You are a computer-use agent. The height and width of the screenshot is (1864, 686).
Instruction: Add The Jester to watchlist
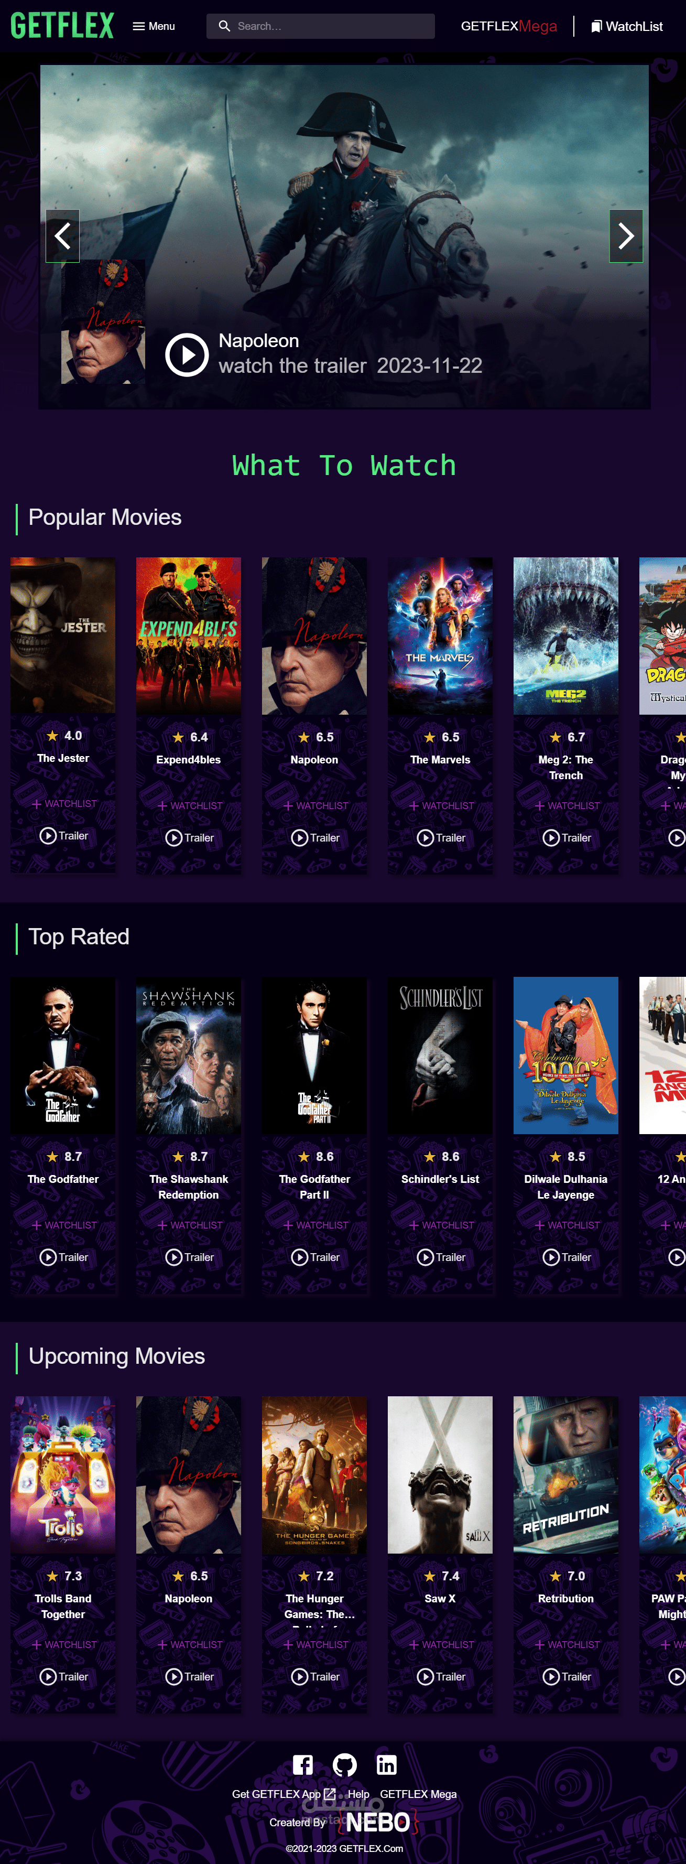(x=63, y=804)
